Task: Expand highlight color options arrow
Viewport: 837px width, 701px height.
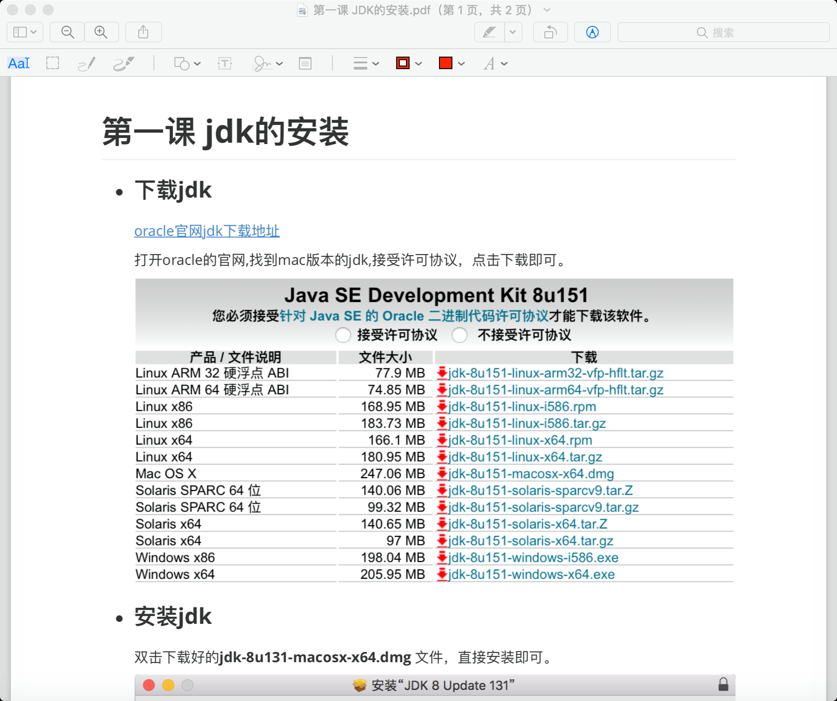Action: point(513,32)
